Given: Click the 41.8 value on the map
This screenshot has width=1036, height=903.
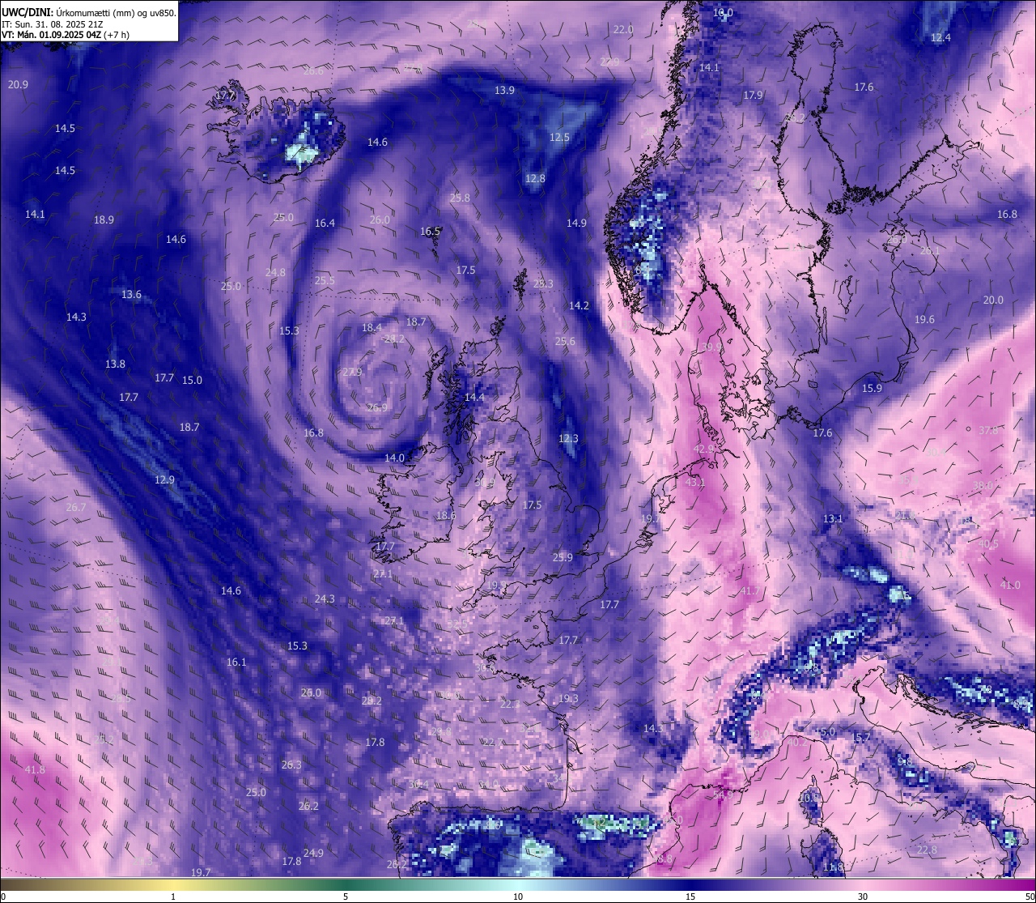Looking at the screenshot, I should click(35, 769).
